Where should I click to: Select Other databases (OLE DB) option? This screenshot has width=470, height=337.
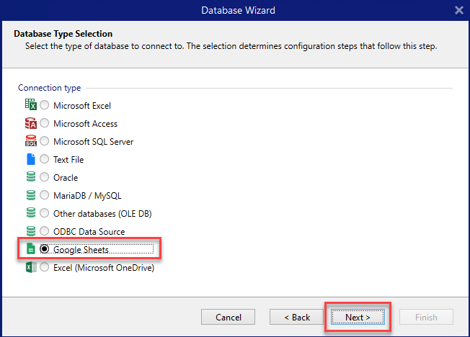coord(45,213)
